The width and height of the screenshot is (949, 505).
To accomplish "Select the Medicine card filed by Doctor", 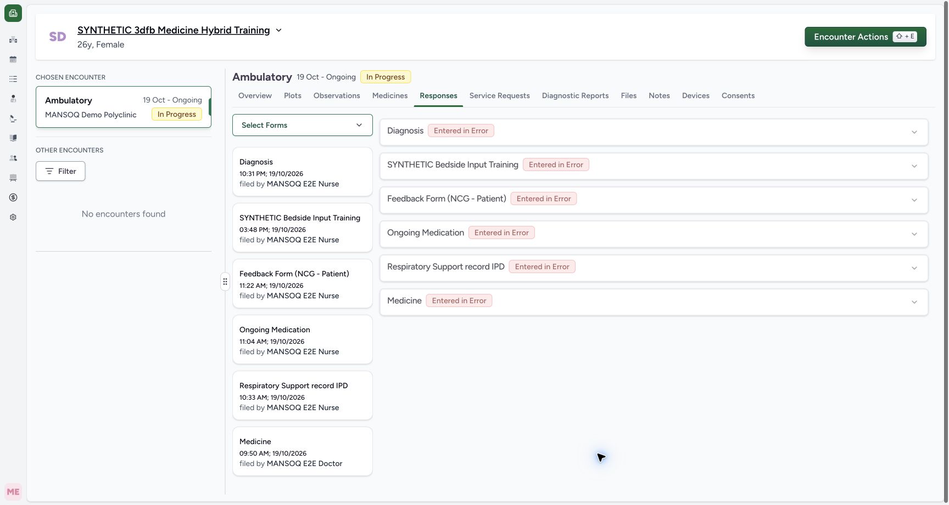I will [x=303, y=451].
